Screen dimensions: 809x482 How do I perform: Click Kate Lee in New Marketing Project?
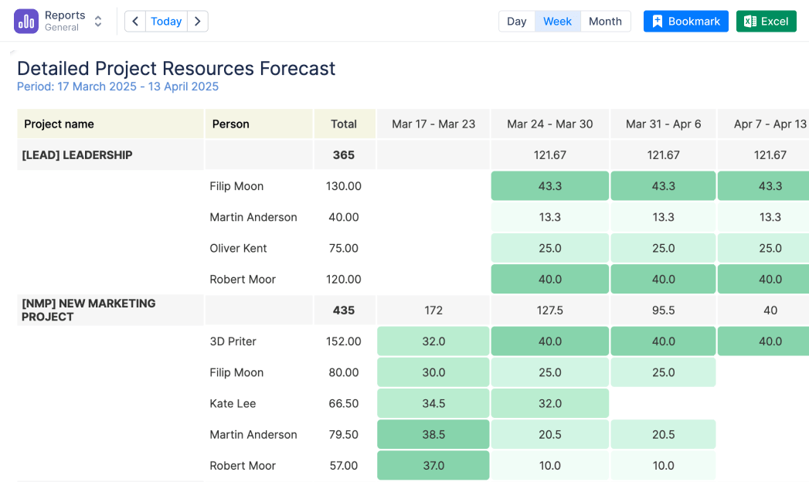pyautogui.click(x=233, y=404)
